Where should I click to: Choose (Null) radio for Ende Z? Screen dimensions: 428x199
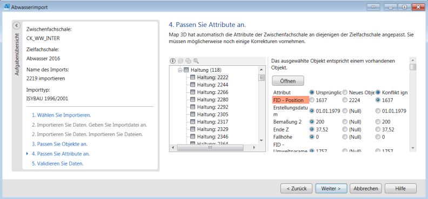[345, 129]
